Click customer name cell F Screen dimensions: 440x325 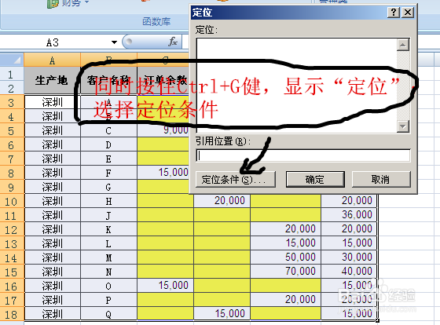click(108, 173)
